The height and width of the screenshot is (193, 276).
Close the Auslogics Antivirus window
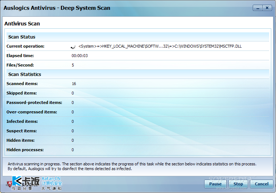267,8
